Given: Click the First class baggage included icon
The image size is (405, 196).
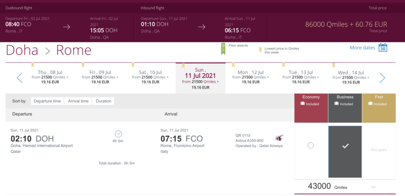Looking at the screenshot, I should (x=370, y=104).
